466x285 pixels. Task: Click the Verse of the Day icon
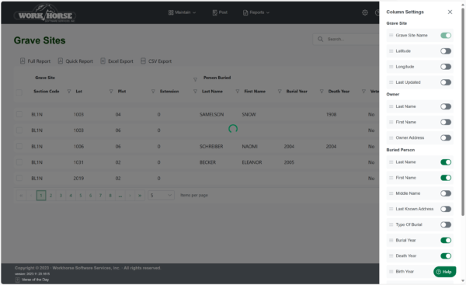[18, 280]
